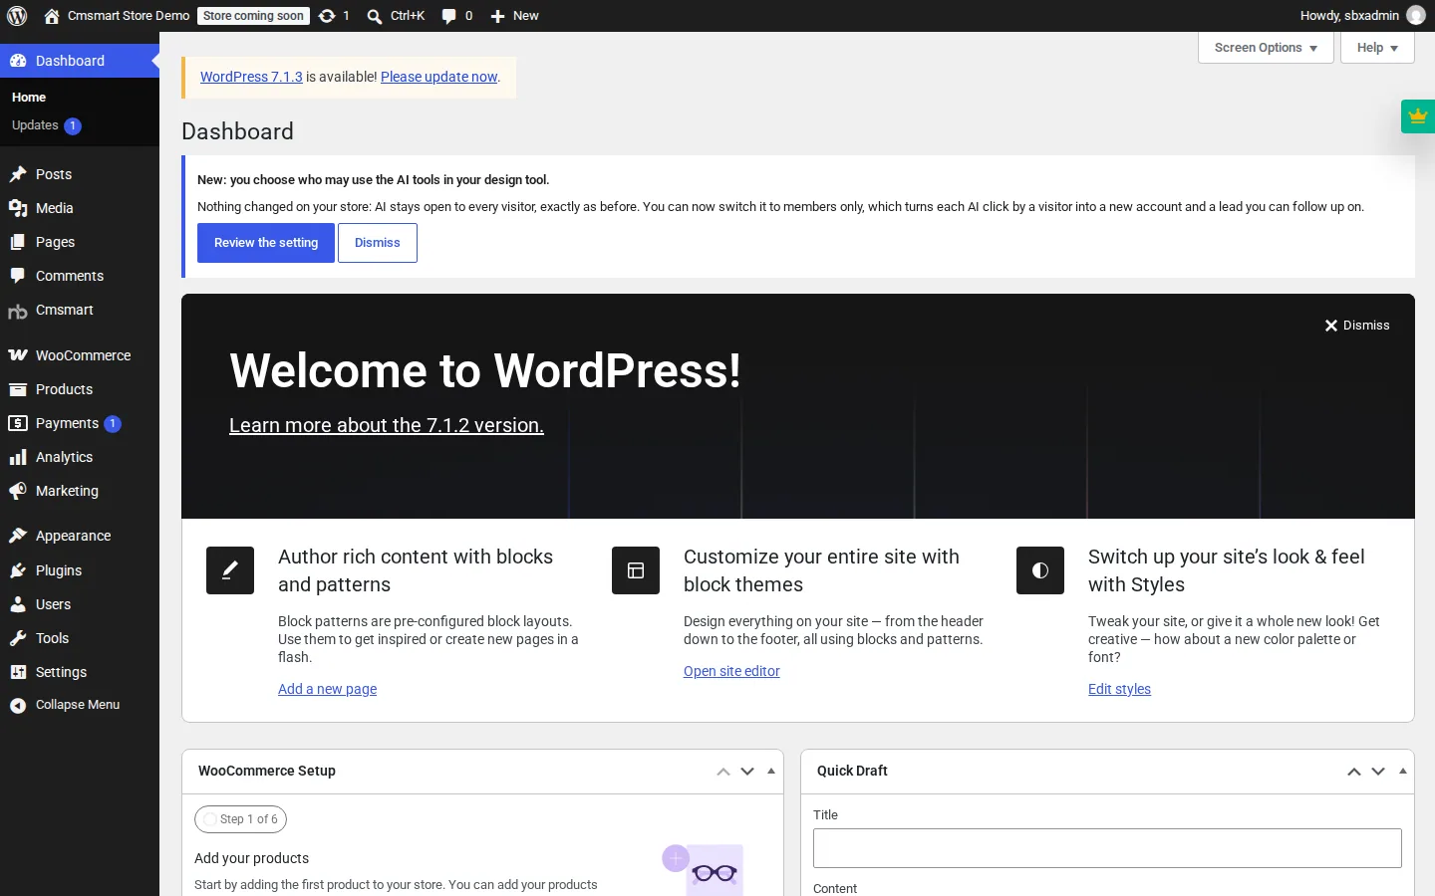Click the Open site editor link

pos(731,671)
